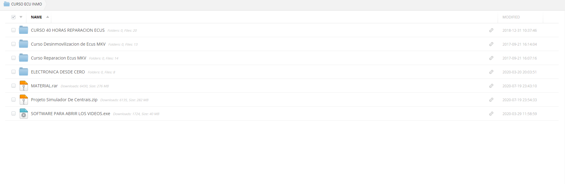Tick the checkbox next to MATERIAL.rar

(x=13, y=86)
